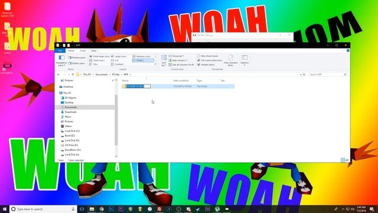The height and width of the screenshot is (213, 378).
Task: Sort by the Type column header
Action: click(200, 80)
